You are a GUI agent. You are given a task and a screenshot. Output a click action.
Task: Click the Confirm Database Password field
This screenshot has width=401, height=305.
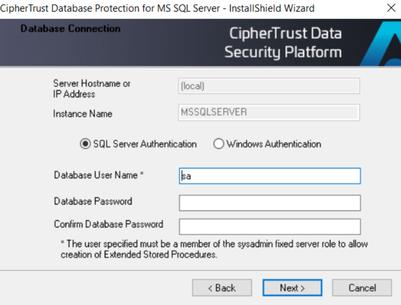pos(270,227)
